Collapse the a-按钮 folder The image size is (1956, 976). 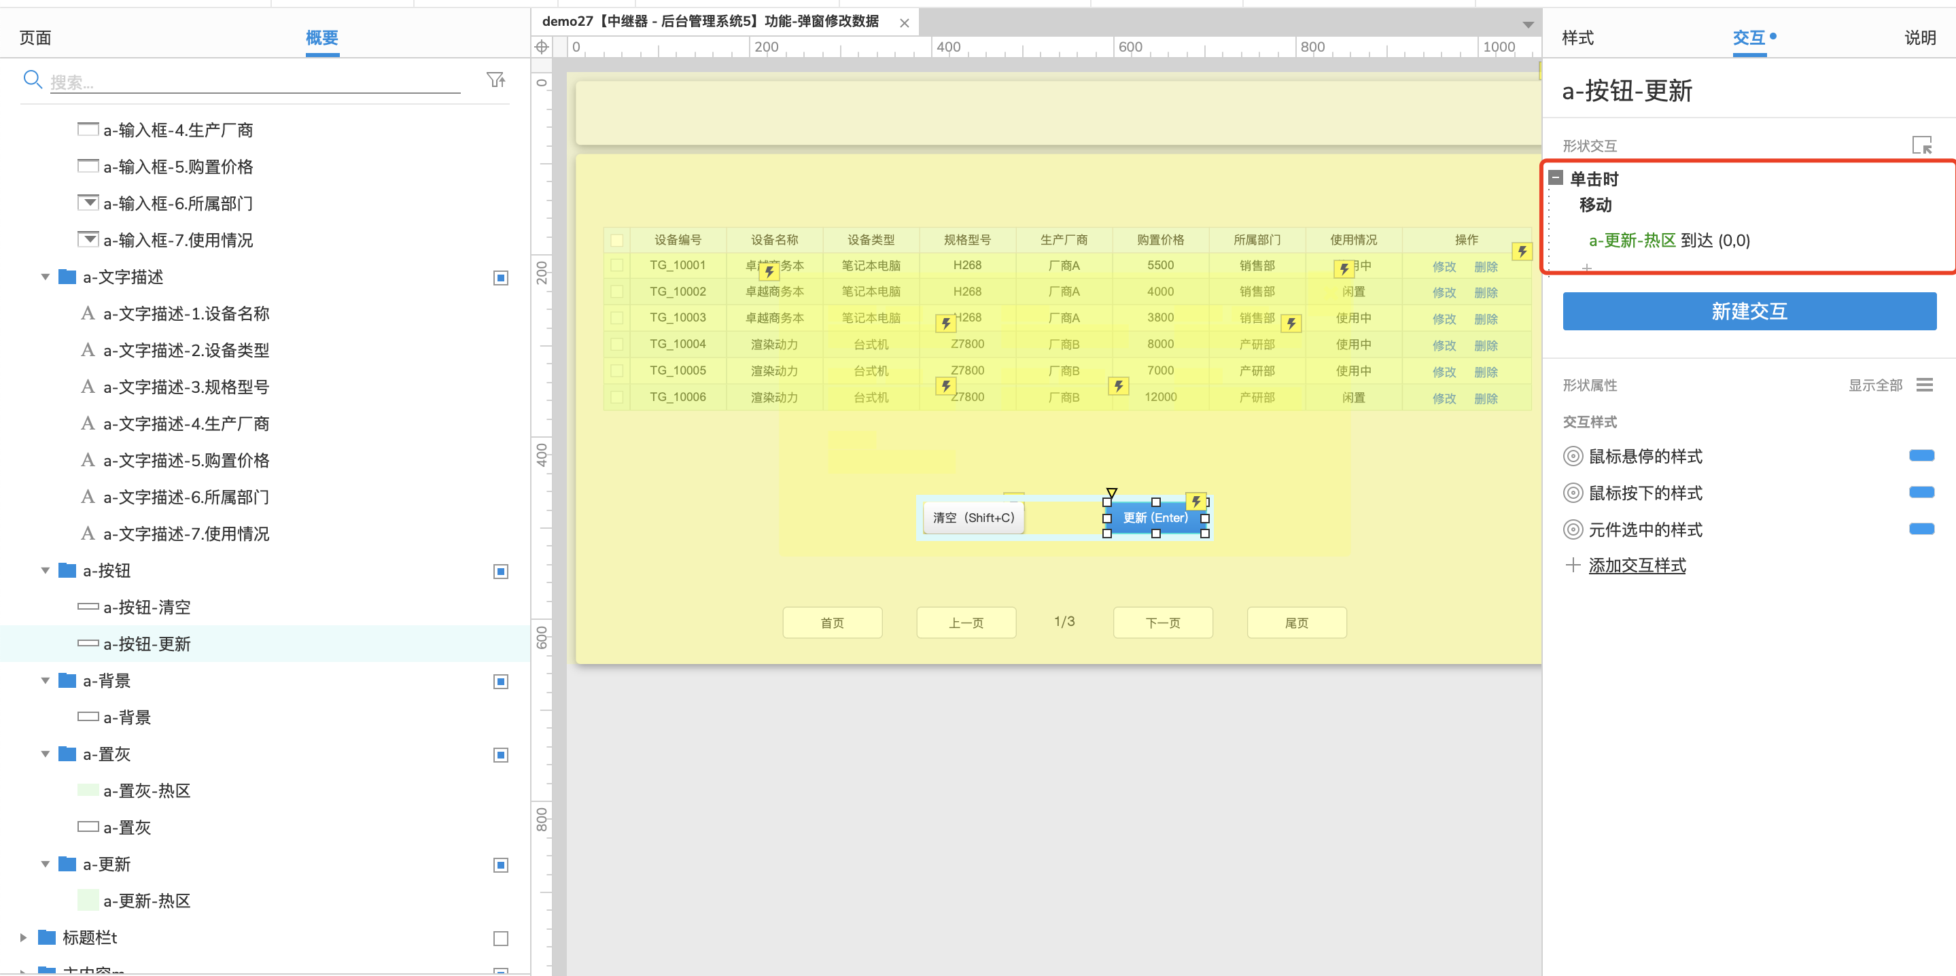tap(46, 571)
